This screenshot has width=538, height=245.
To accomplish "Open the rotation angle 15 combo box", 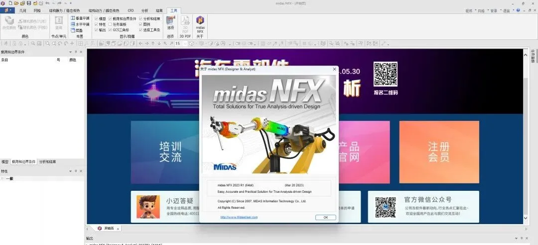I will pos(181,43).
